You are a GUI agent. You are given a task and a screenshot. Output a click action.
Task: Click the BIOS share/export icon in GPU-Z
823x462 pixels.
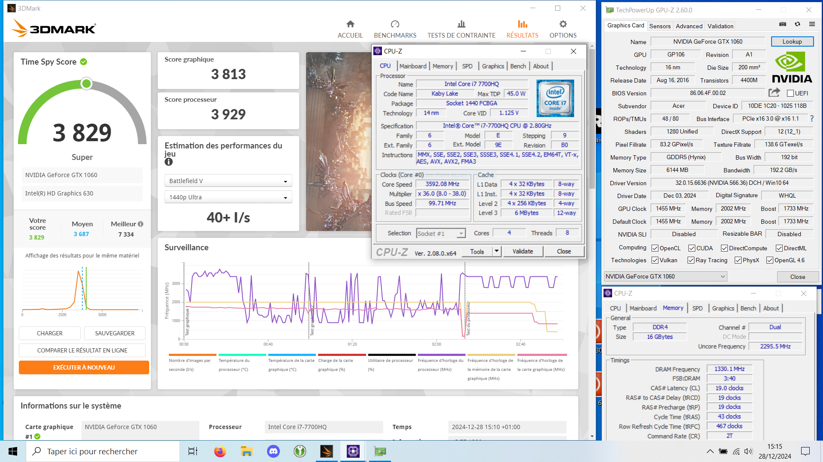774,92
